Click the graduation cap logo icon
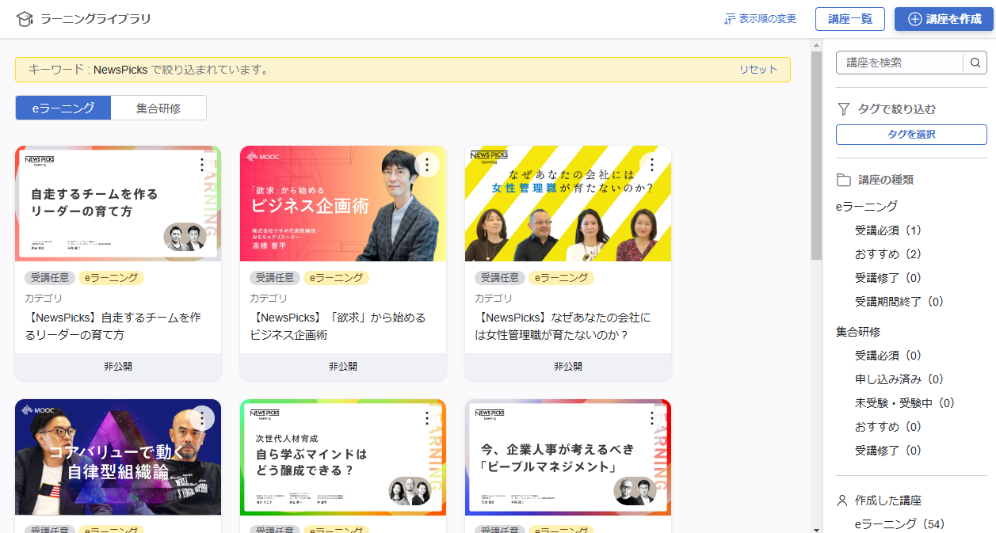 point(25,19)
